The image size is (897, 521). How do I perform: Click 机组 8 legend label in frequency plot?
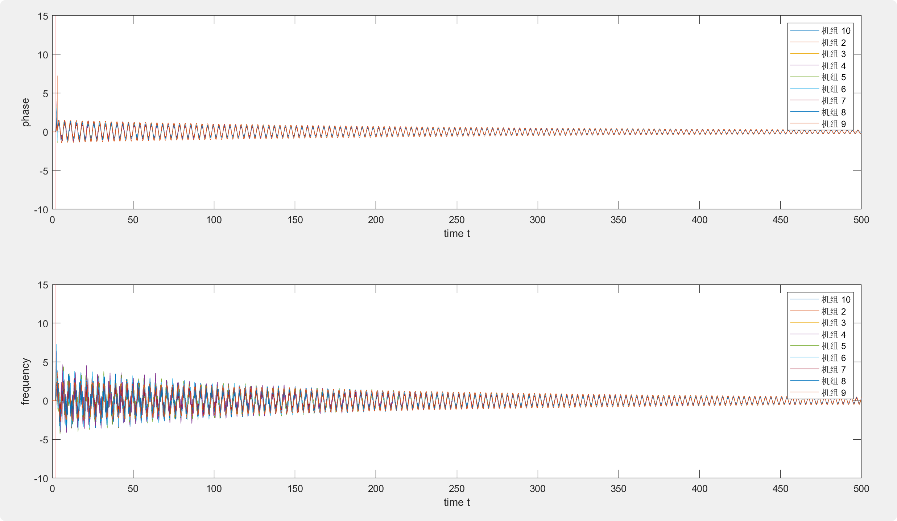(833, 381)
